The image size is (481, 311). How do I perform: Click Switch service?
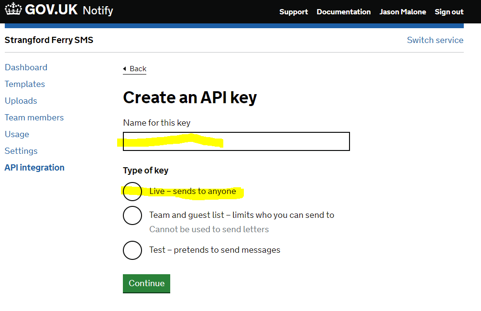tap(435, 40)
